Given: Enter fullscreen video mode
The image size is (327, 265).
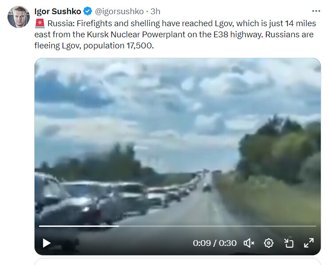Looking at the screenshot, I should (308, 243).
